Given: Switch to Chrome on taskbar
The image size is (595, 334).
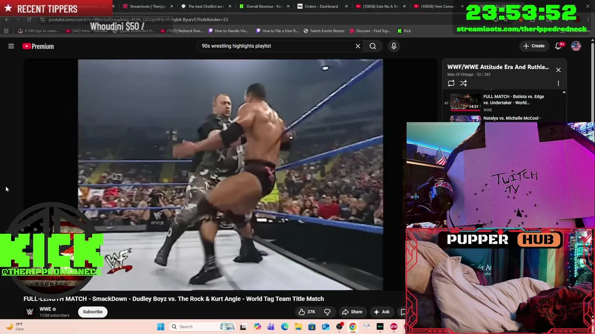Looking at the screenshot, I should [353, 327].
